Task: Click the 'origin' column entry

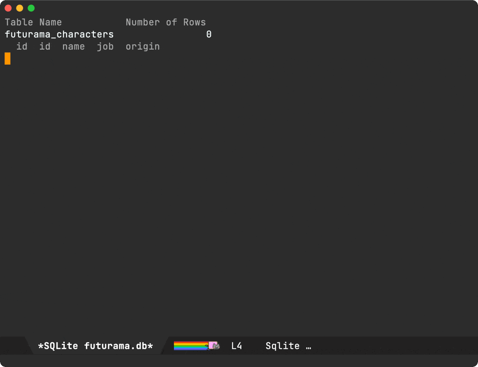Action: pos(143,46)
